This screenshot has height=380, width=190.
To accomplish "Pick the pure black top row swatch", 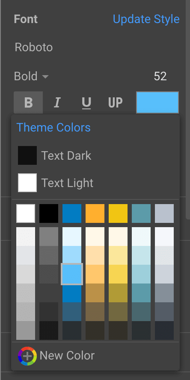I will (x=49, y=213).
